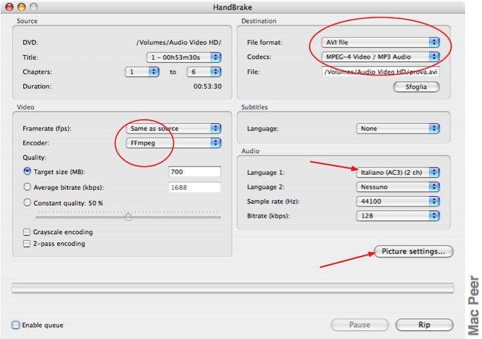The image size is (482, 339).
Task: Click the Average bitrate field showing 1688
Action: [x=195, y=187]
